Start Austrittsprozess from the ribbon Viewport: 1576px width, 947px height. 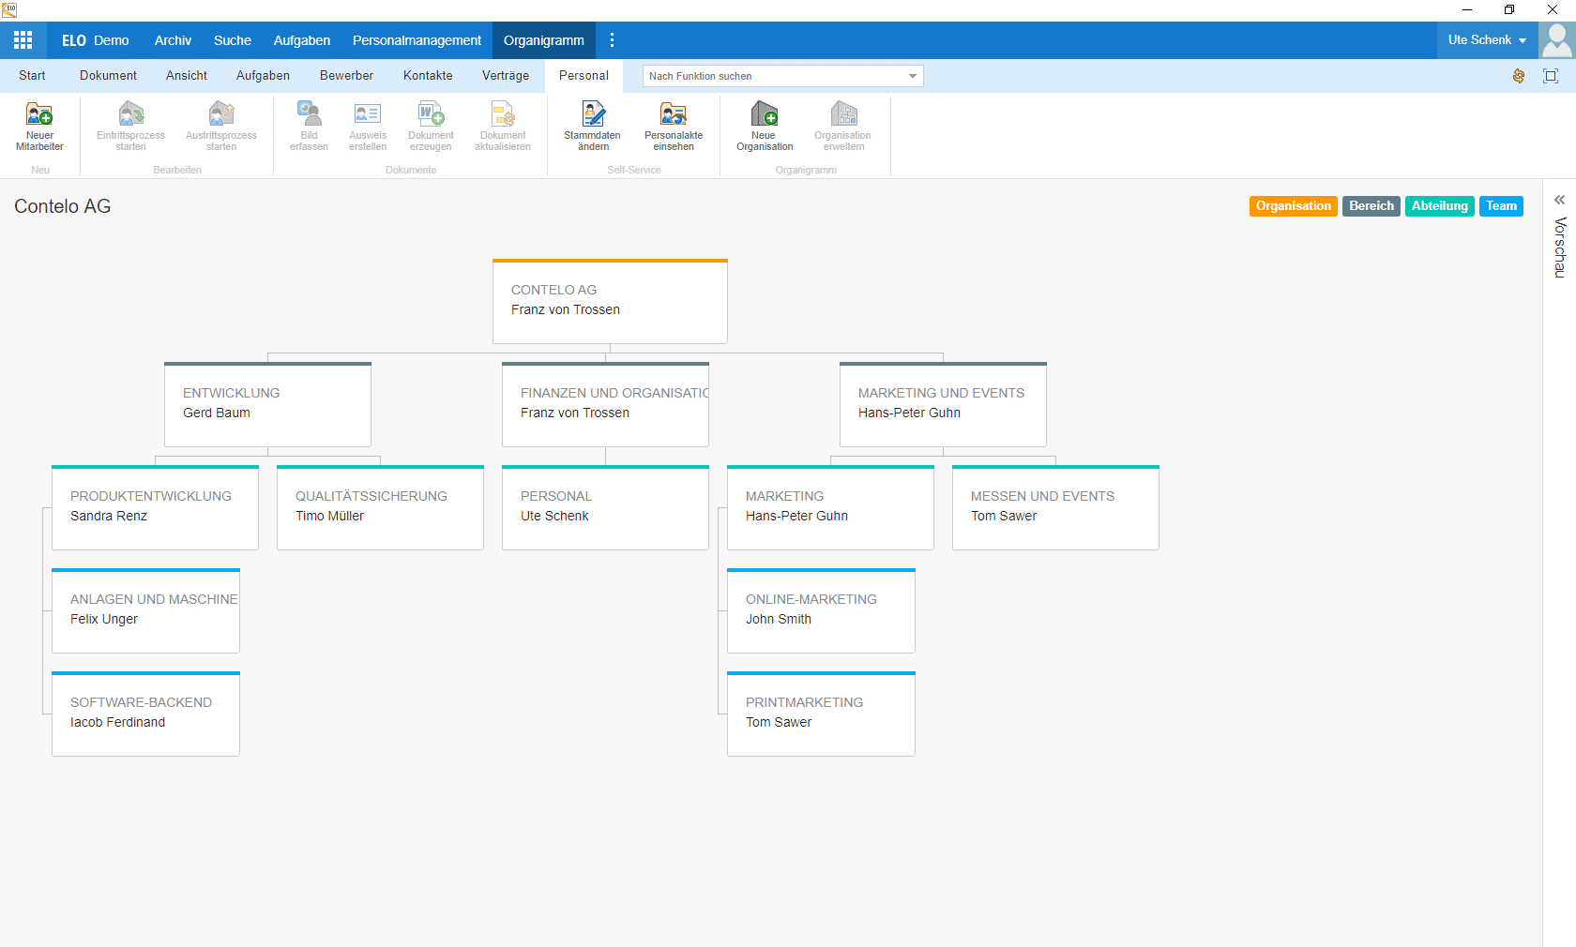[x=221, y=127]
